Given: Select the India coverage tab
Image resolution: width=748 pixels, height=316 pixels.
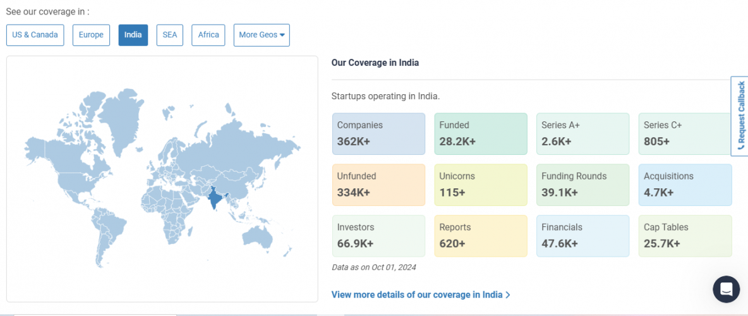Looking at the screenshot, I should pos(133,35).
